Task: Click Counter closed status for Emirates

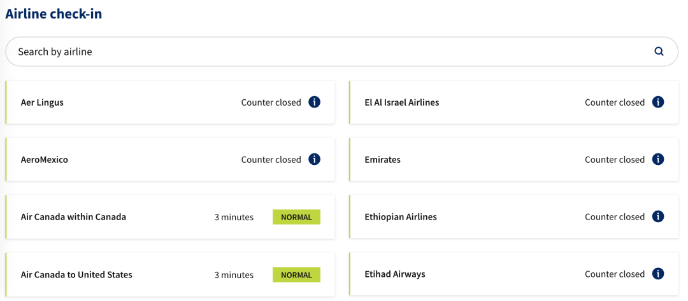Action: tap(615, 160)
